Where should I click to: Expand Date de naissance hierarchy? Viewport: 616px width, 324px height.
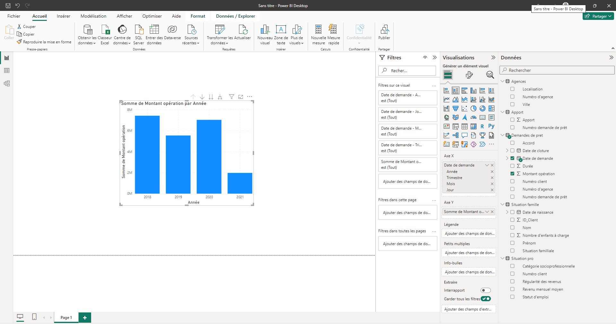pyautogui.click(x=507, y=212)
